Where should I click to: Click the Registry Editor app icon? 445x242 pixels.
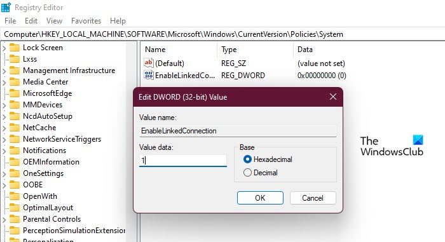click(6, 7)
